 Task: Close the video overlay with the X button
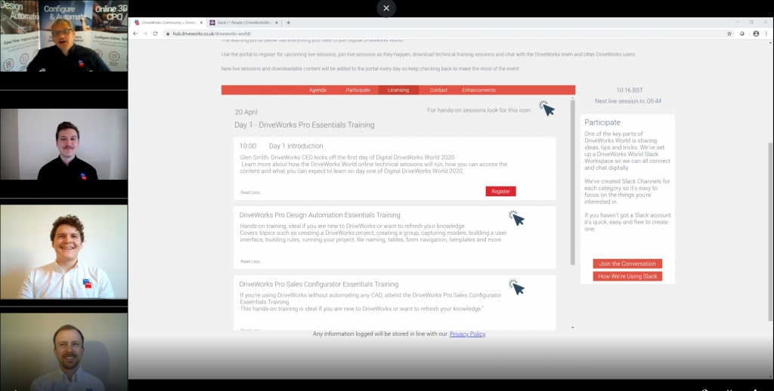(386, 8)
